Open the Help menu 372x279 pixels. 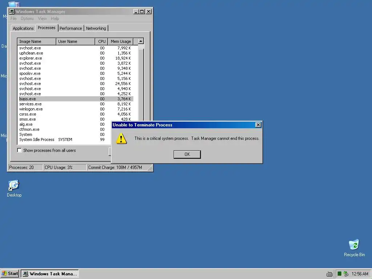pyautogui.click(x=55, y=19)
